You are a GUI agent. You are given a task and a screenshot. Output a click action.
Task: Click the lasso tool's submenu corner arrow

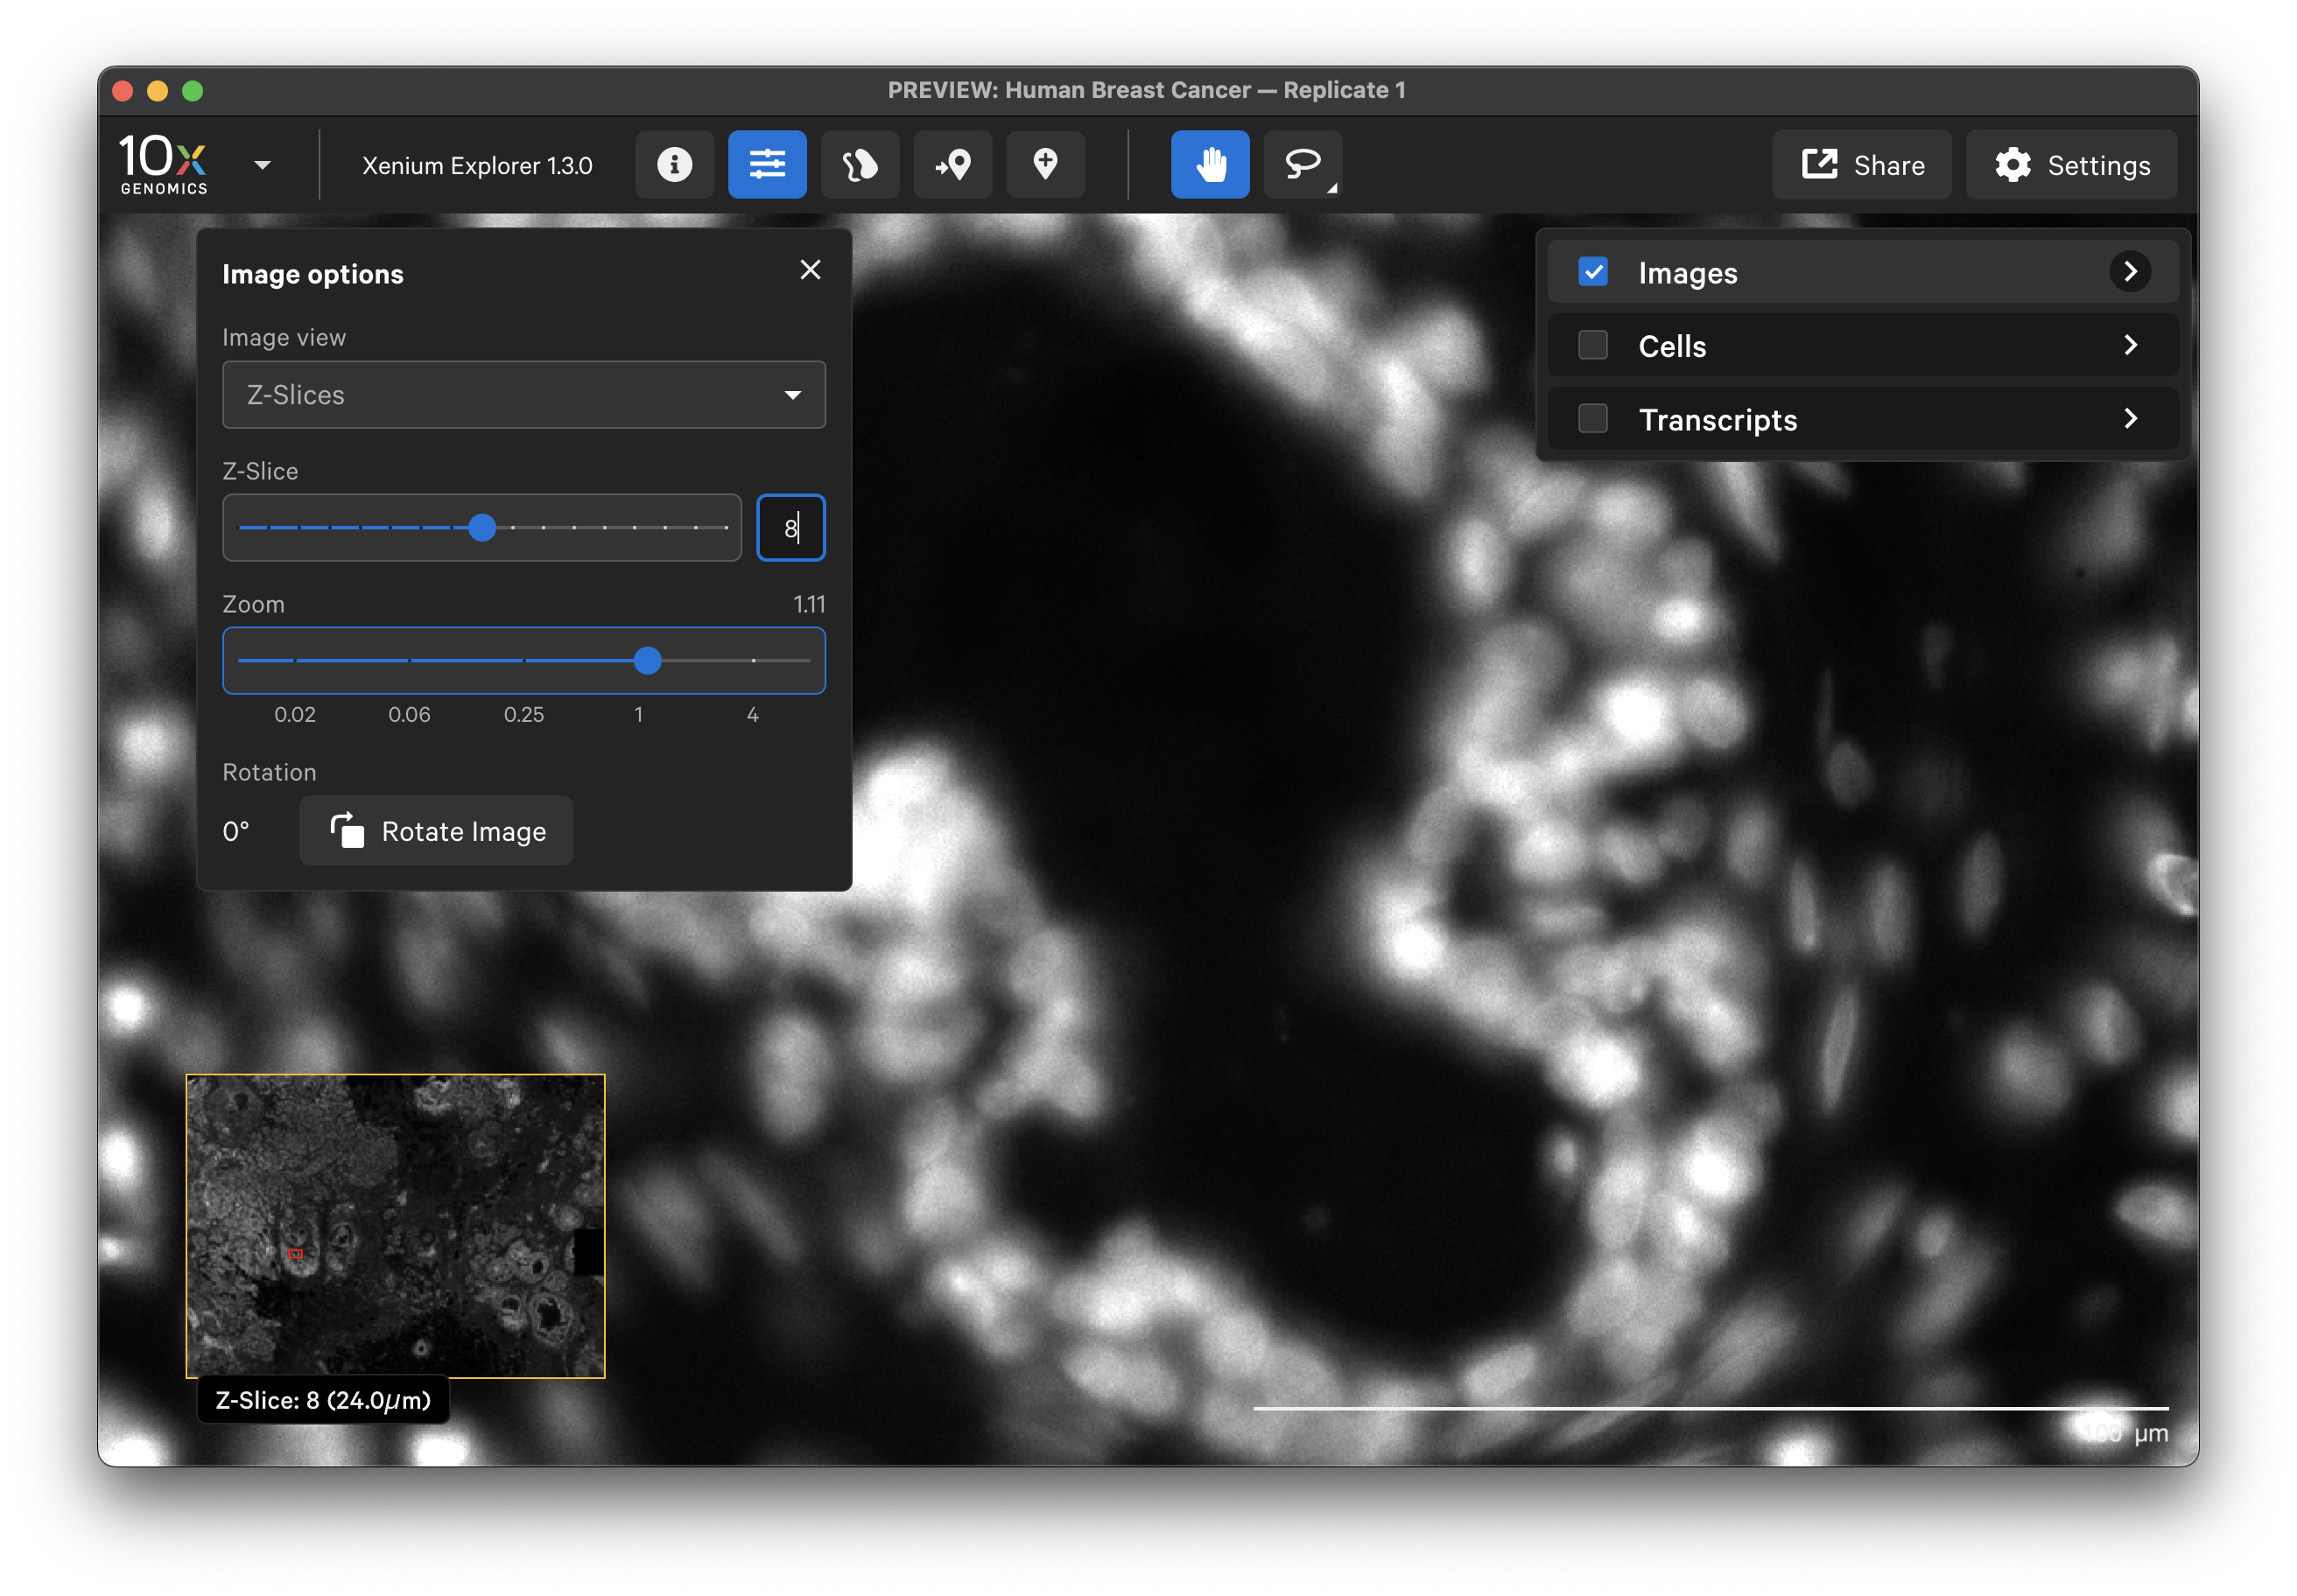1331,188
